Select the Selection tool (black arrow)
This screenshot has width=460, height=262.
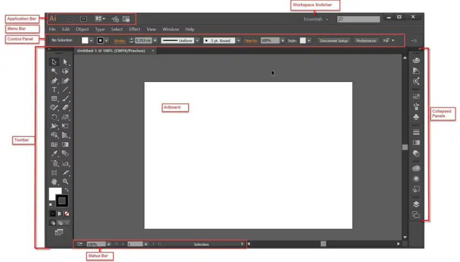point(54,62)
